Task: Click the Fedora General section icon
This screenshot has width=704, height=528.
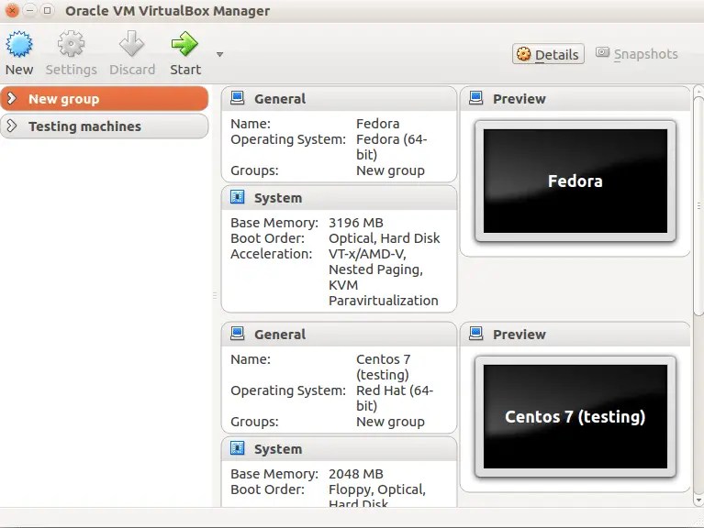Action: [237, 98]
